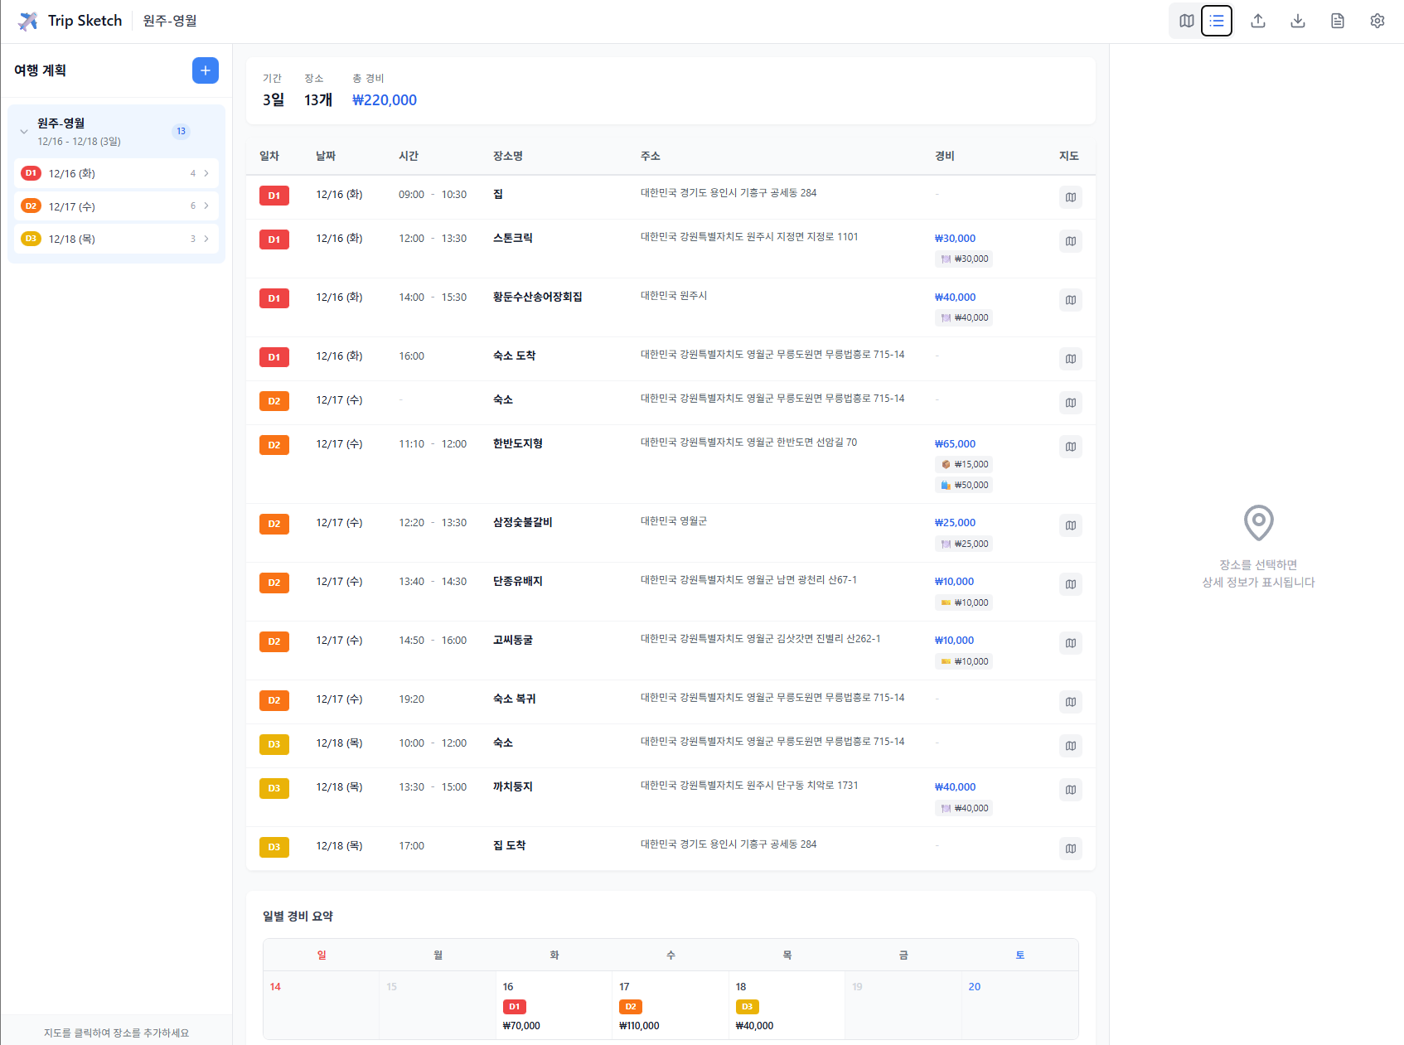This screenshot has height=1045, width=1404.
Task: Toggle map view mode in the view switcher
Action: [x=1185, y=21]
